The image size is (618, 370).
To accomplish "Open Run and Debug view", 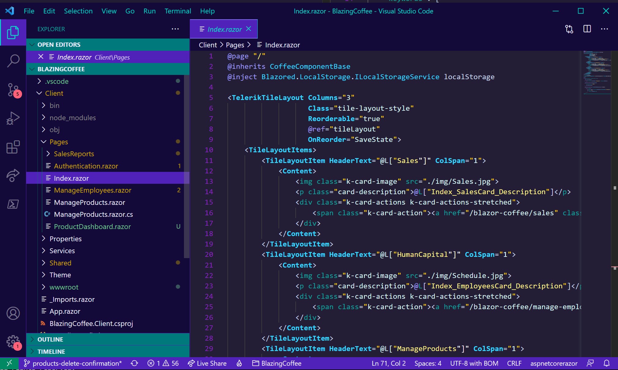I will tap(13, 118).
